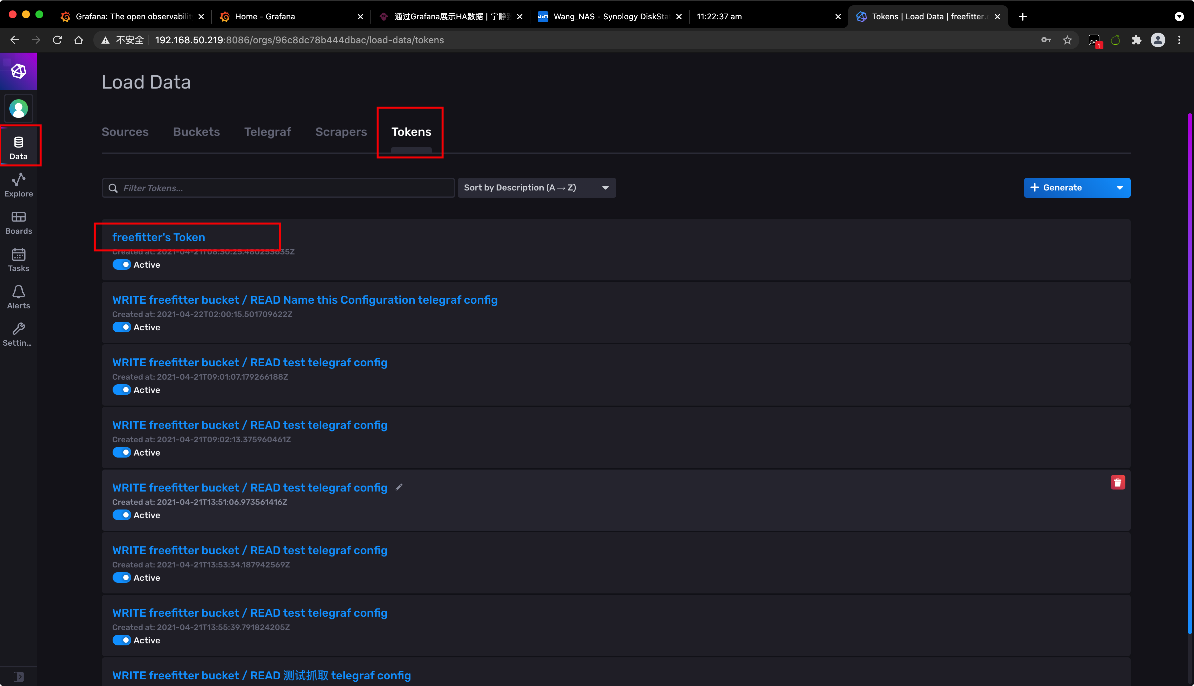
Task: Open the test telegraf config token created at 13:53:34
Action: pos(250,550)
